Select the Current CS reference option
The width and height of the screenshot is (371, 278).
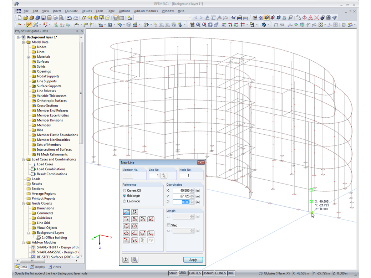point(124,191)
